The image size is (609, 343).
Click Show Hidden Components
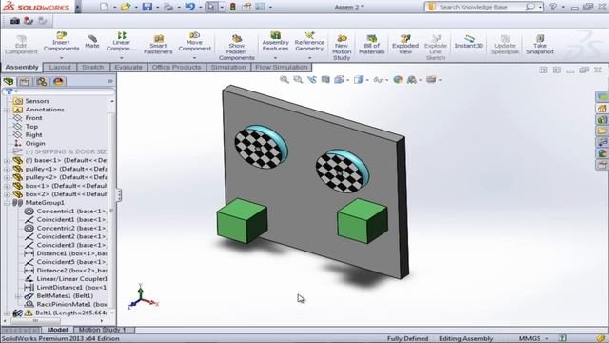236,48
